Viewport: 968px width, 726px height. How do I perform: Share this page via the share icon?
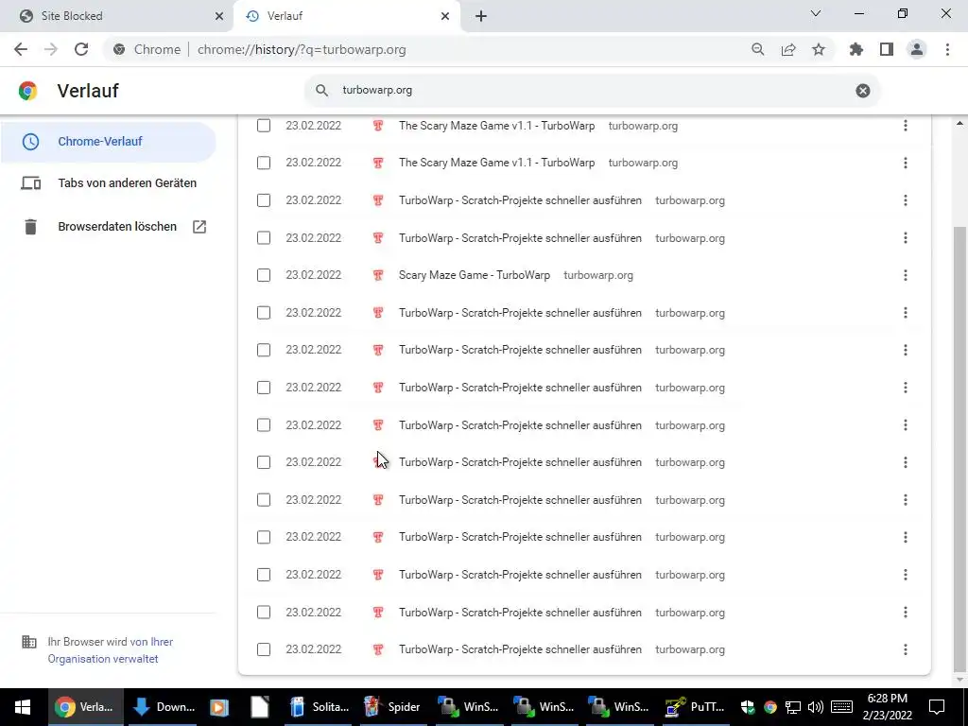pyautogui.click(x=788, y=49)
